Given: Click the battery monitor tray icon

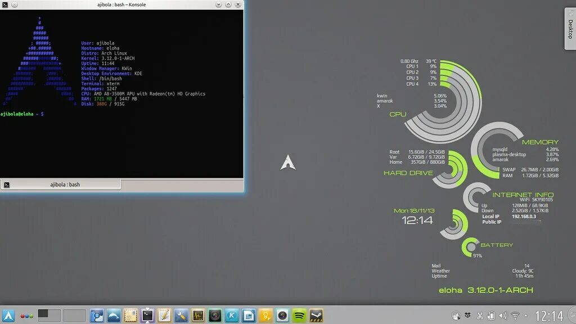Looking at the screenshot, I should pos(491,316).
